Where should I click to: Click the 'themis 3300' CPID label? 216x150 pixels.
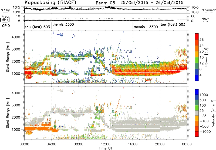click(x=63, y=24)
